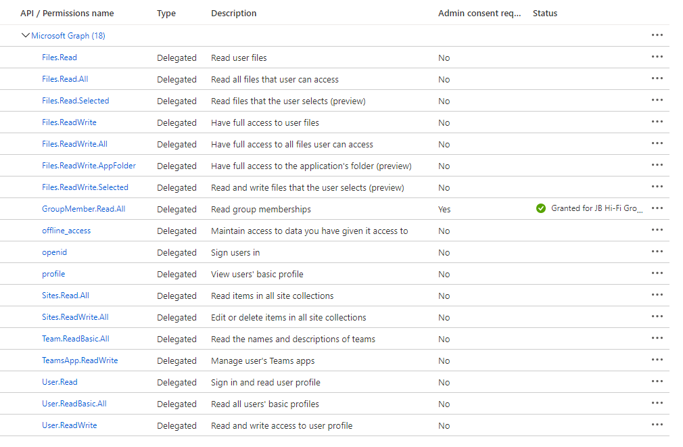683x447 pixels.
Task: Open the more options menu for GroupMember.Read.All
Action: click(x=657, y=208)
